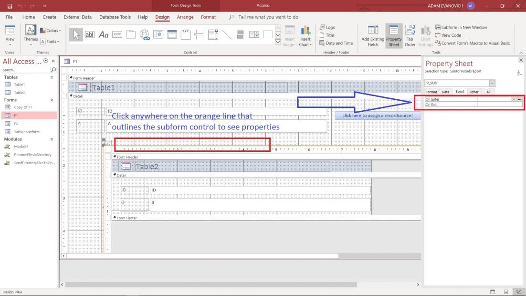Viewport: 526px width, 296px height.
Task: Pick the Label (Aa) control tool
Action: click(103, 34)
